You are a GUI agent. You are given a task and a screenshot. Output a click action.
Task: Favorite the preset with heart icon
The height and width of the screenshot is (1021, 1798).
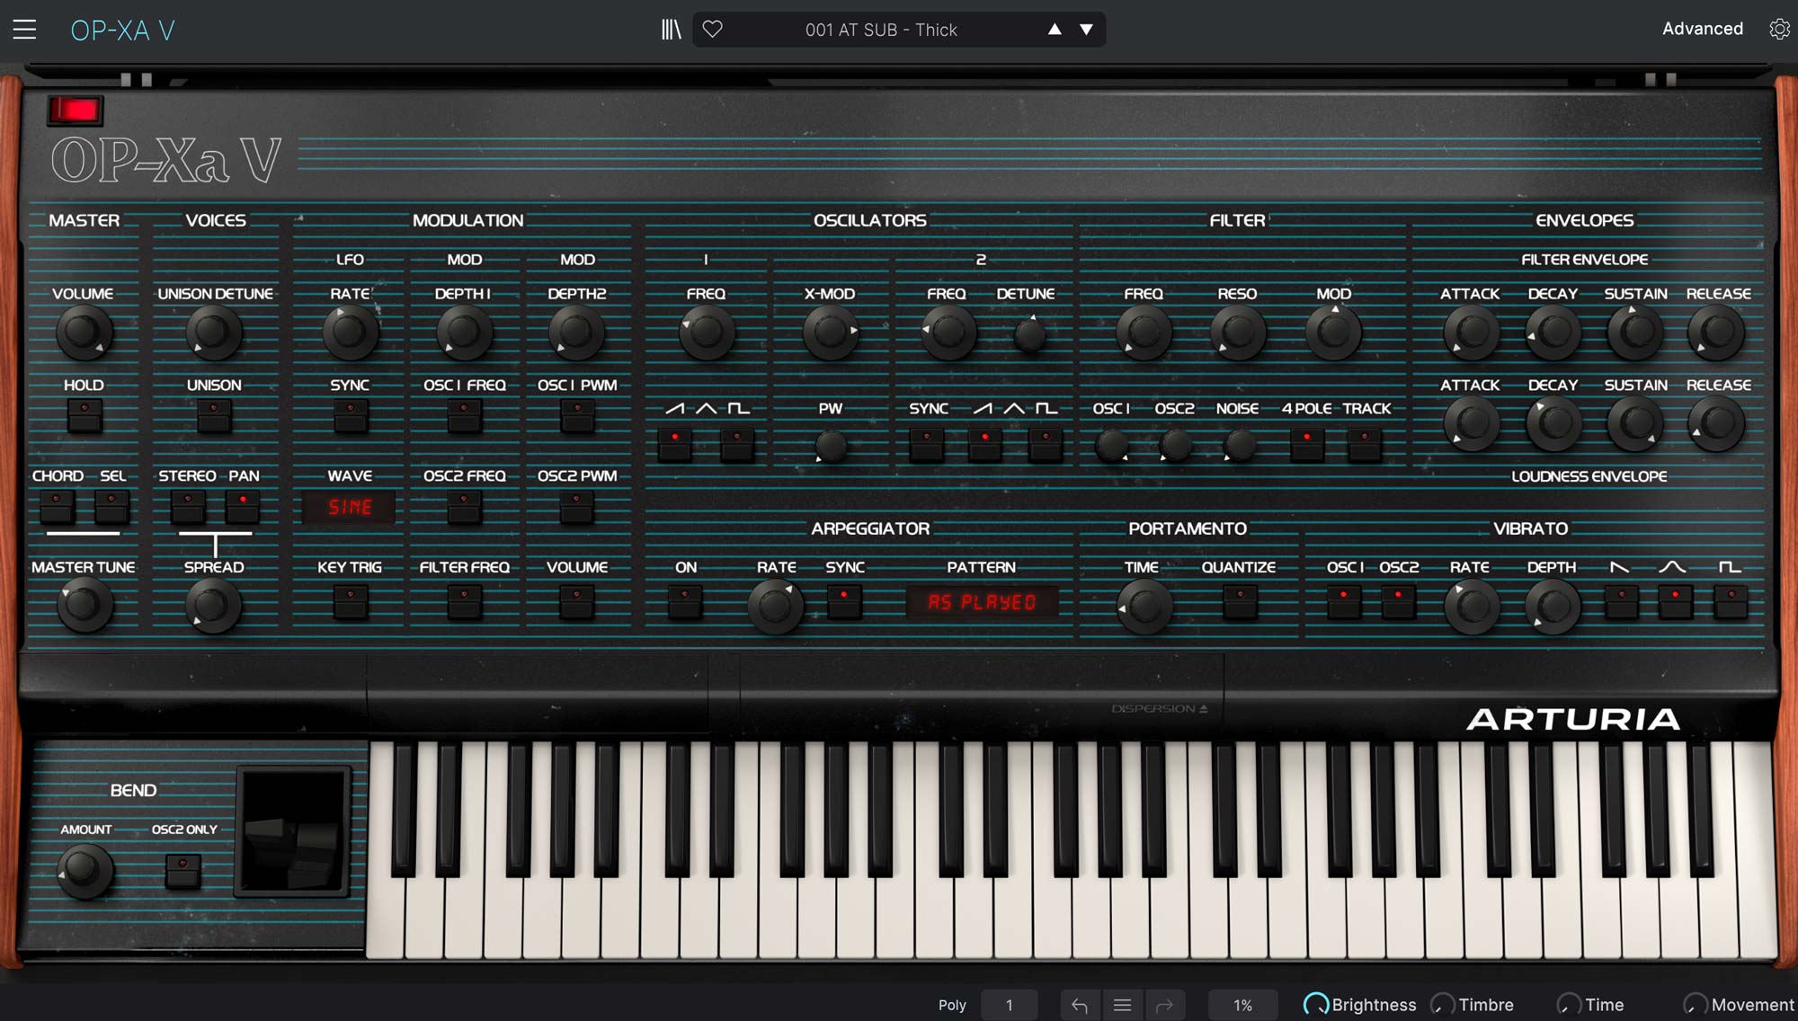point(713,30)
